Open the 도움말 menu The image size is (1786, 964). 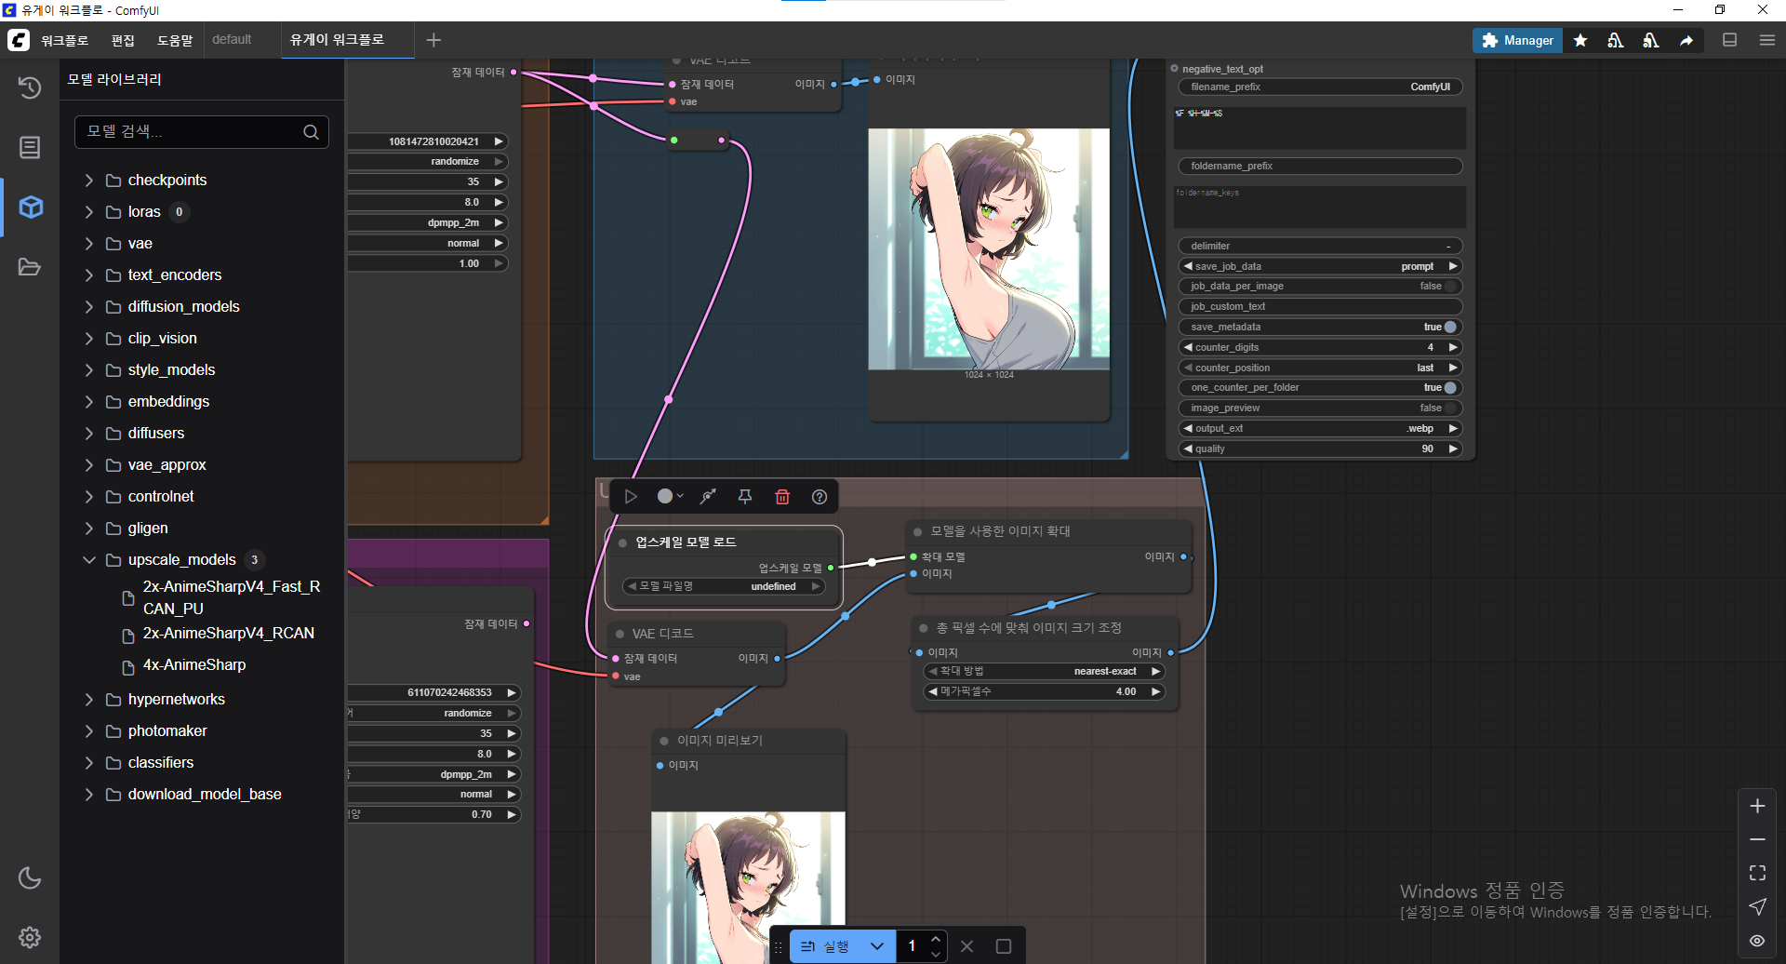click(x=175, y=40)
